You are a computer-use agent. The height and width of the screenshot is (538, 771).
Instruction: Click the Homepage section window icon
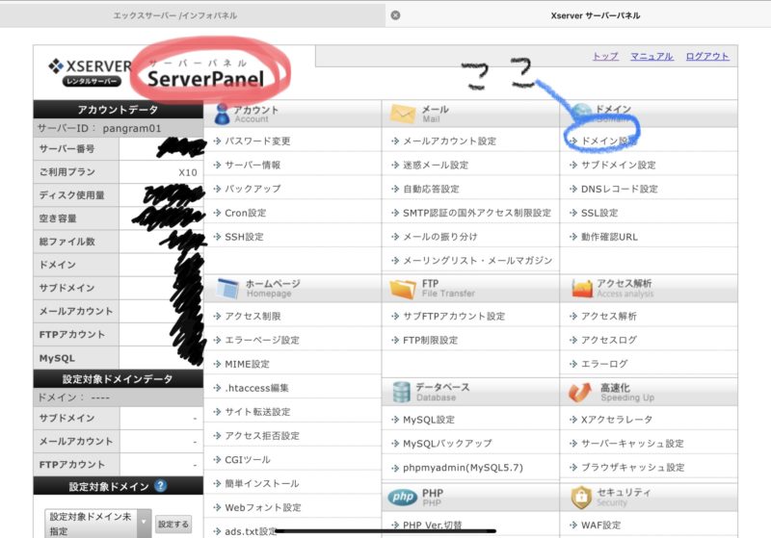click(227, 288)
